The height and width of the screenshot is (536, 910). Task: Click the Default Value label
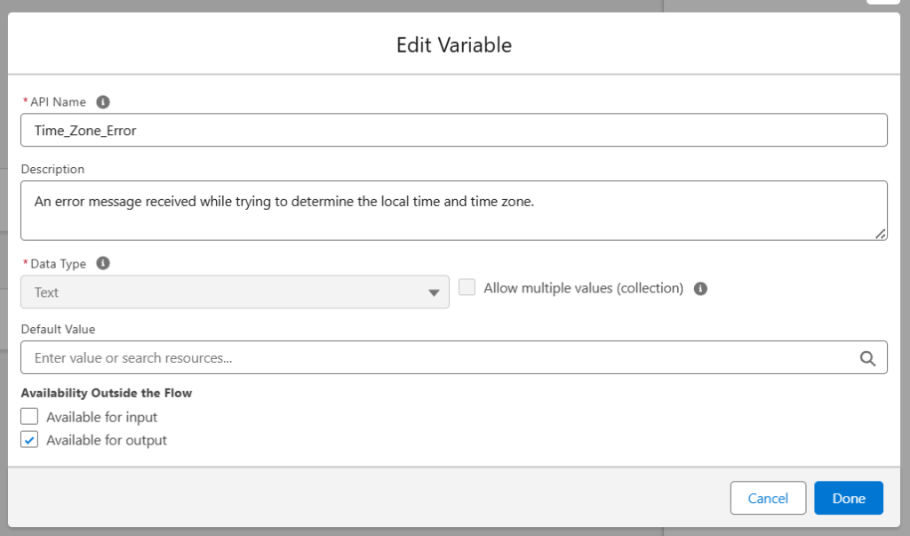tap(58, 329)
